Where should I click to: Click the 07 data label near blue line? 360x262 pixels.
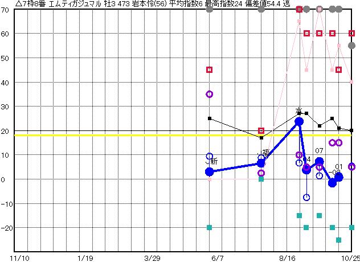tap(319, 151)
